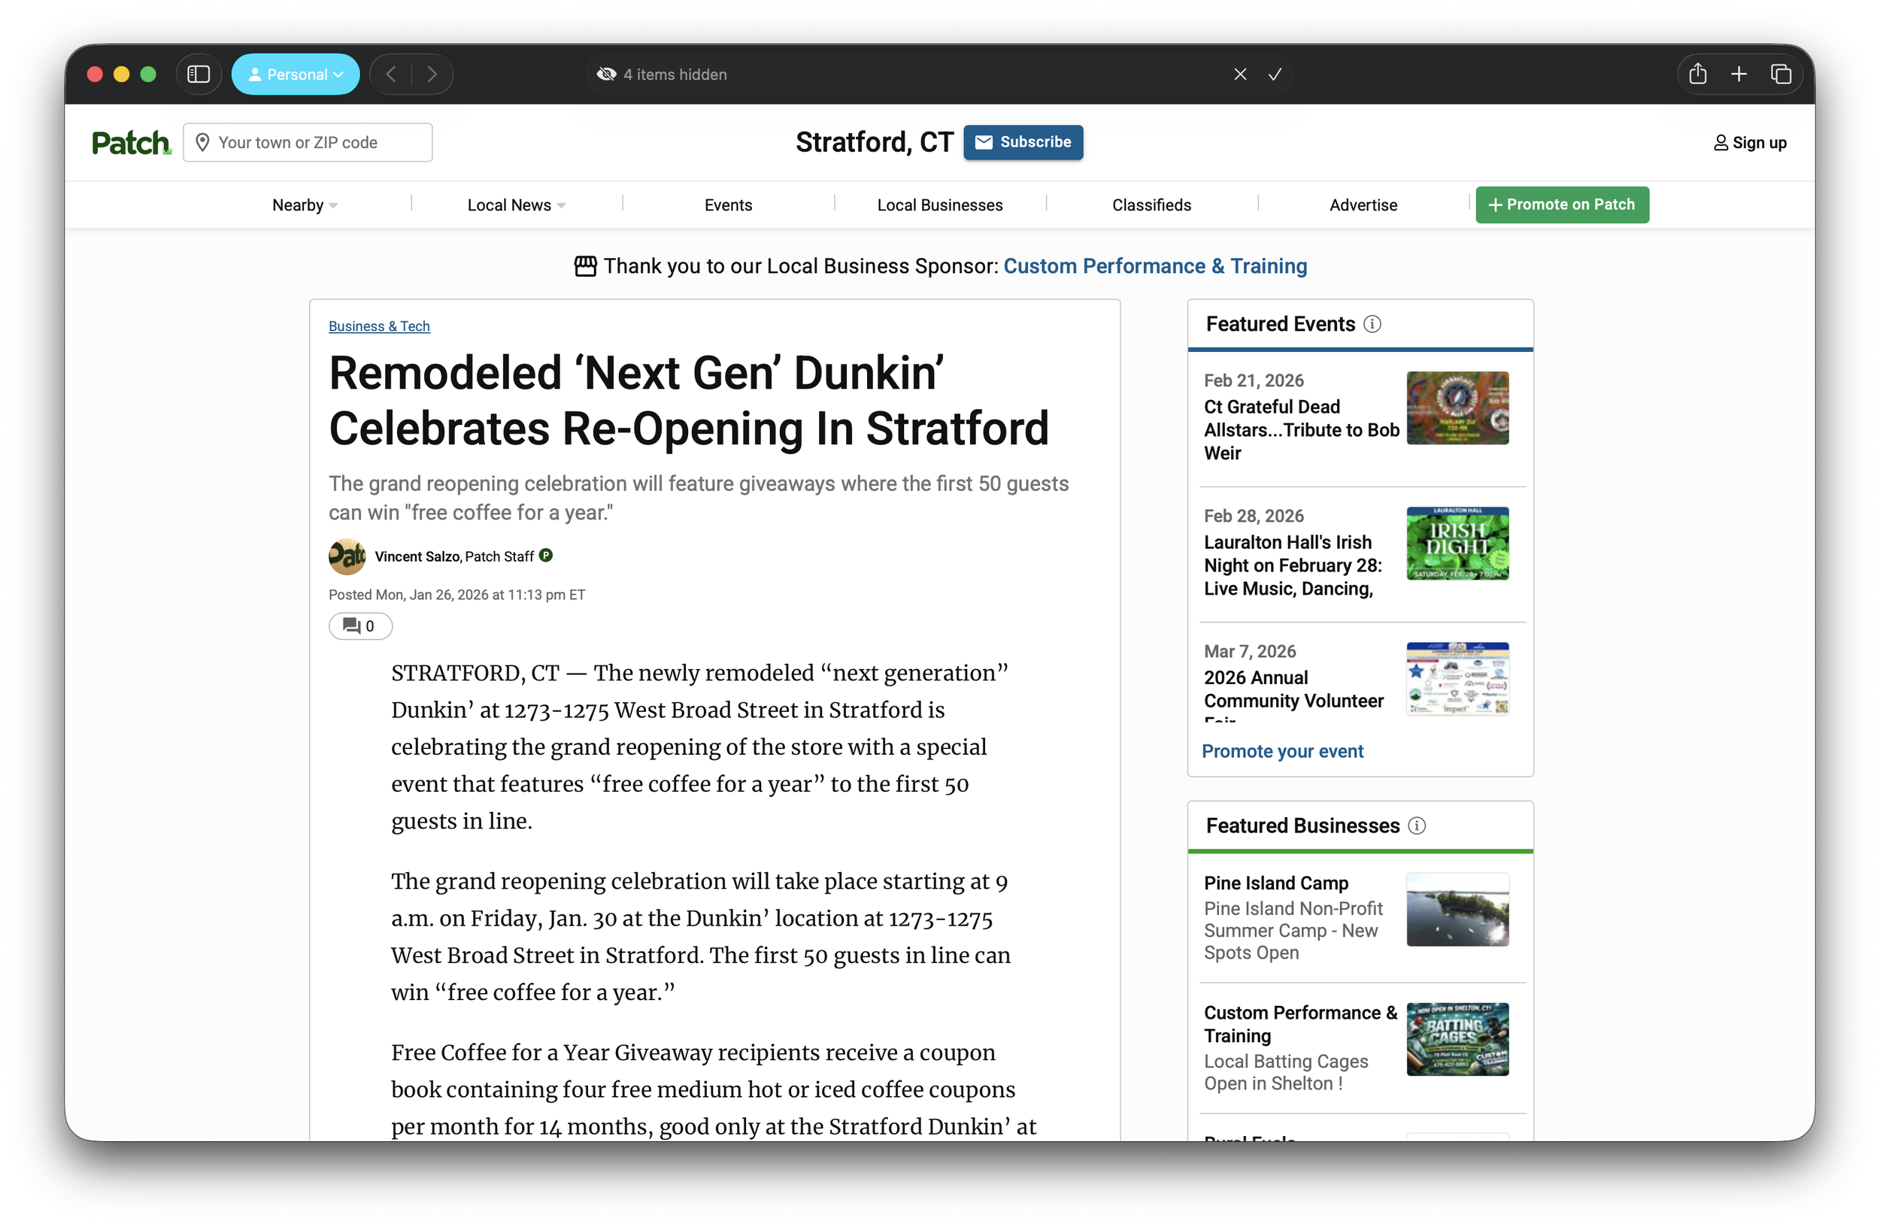Toggle the browser sidebar panel icon
Screen dimensions: 1880x1227
coord(199,74)
